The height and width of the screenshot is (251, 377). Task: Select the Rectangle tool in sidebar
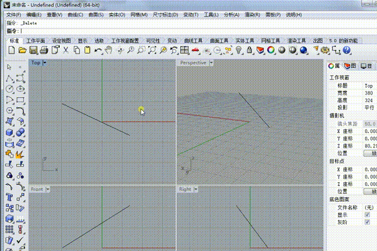tap(20, 100)
